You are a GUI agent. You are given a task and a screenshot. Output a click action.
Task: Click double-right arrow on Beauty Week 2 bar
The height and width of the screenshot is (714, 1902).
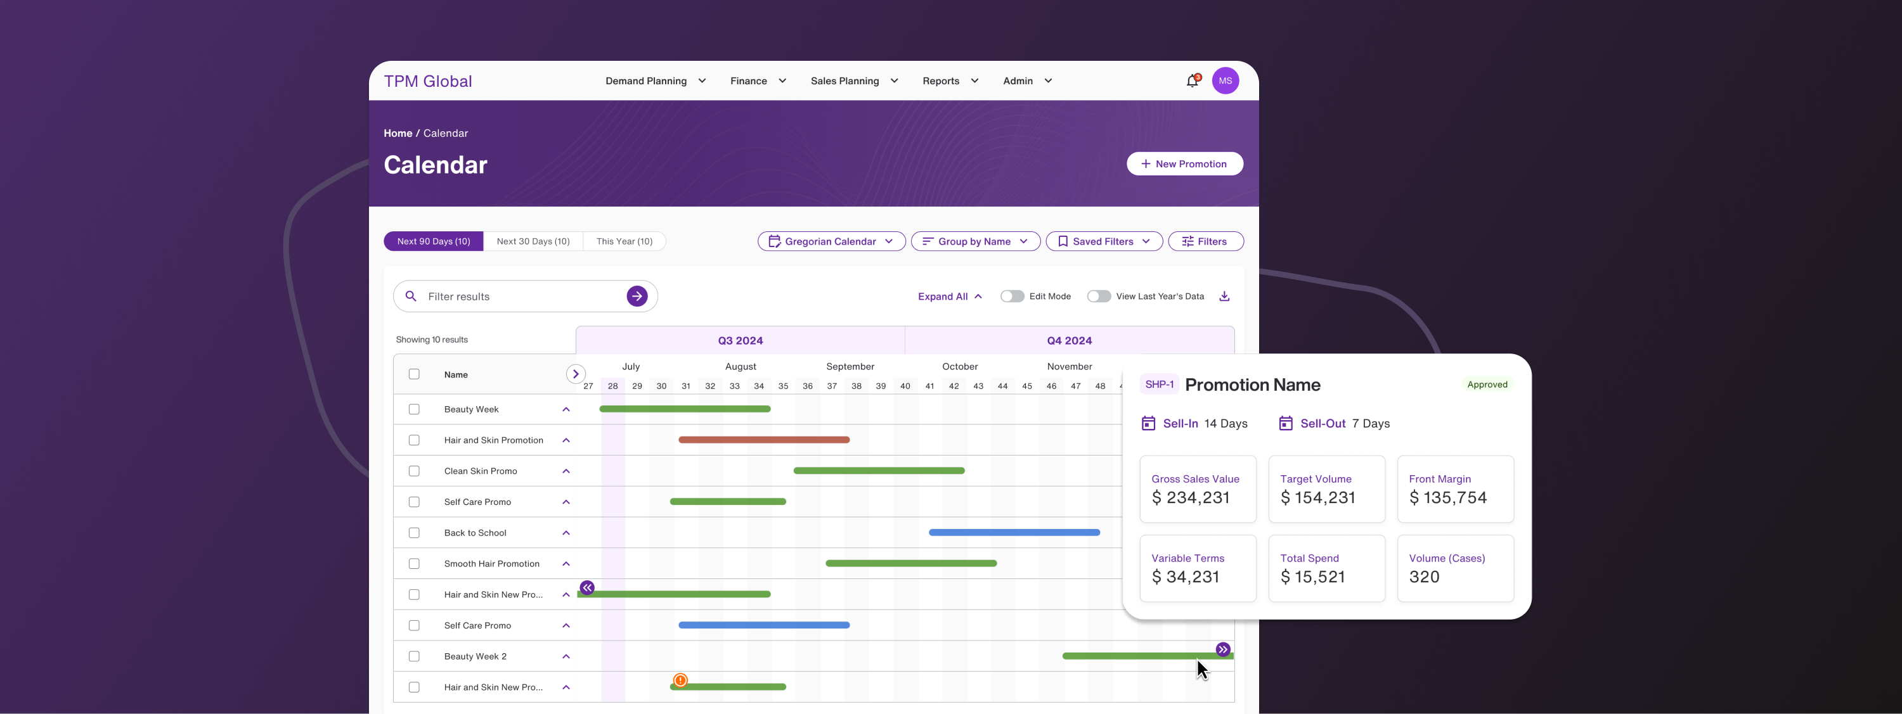pos(1224,650)
